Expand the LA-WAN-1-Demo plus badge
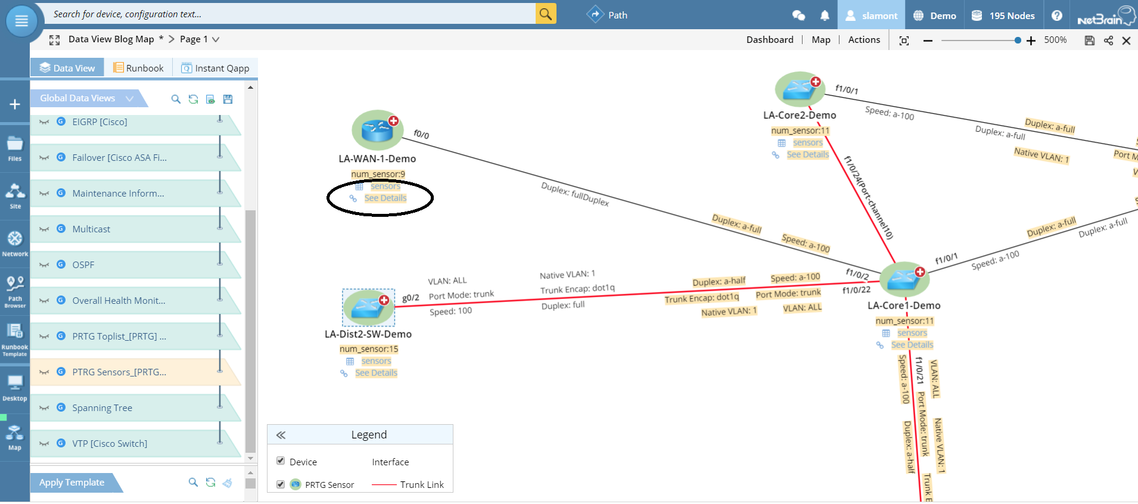The image size is (1138, 504). (393, 121)
